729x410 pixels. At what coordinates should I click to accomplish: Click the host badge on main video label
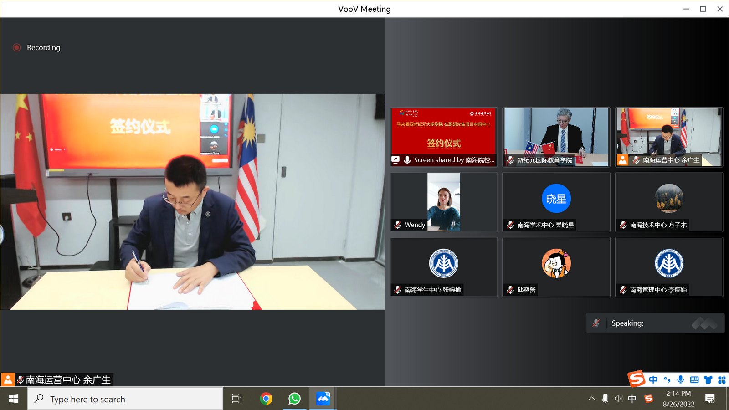(x=8, y=379)
